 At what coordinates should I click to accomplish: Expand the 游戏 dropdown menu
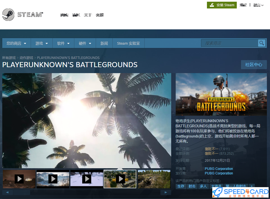point(41,43)
